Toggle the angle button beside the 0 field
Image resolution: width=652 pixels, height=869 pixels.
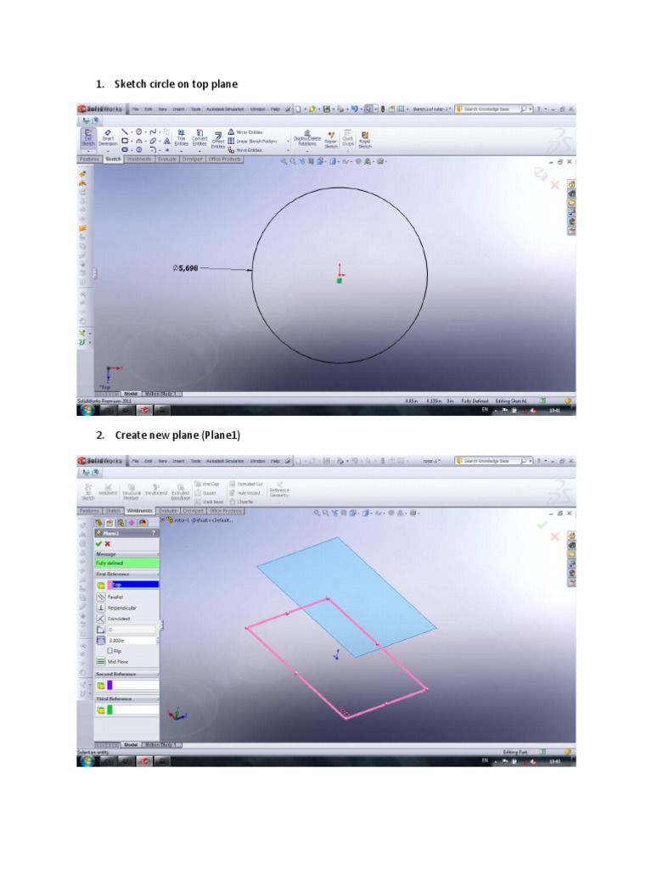coord(101,630)
